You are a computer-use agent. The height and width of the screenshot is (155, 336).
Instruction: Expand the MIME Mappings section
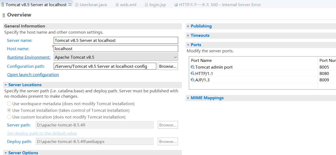pyautogui.click(x=188, y=98)
